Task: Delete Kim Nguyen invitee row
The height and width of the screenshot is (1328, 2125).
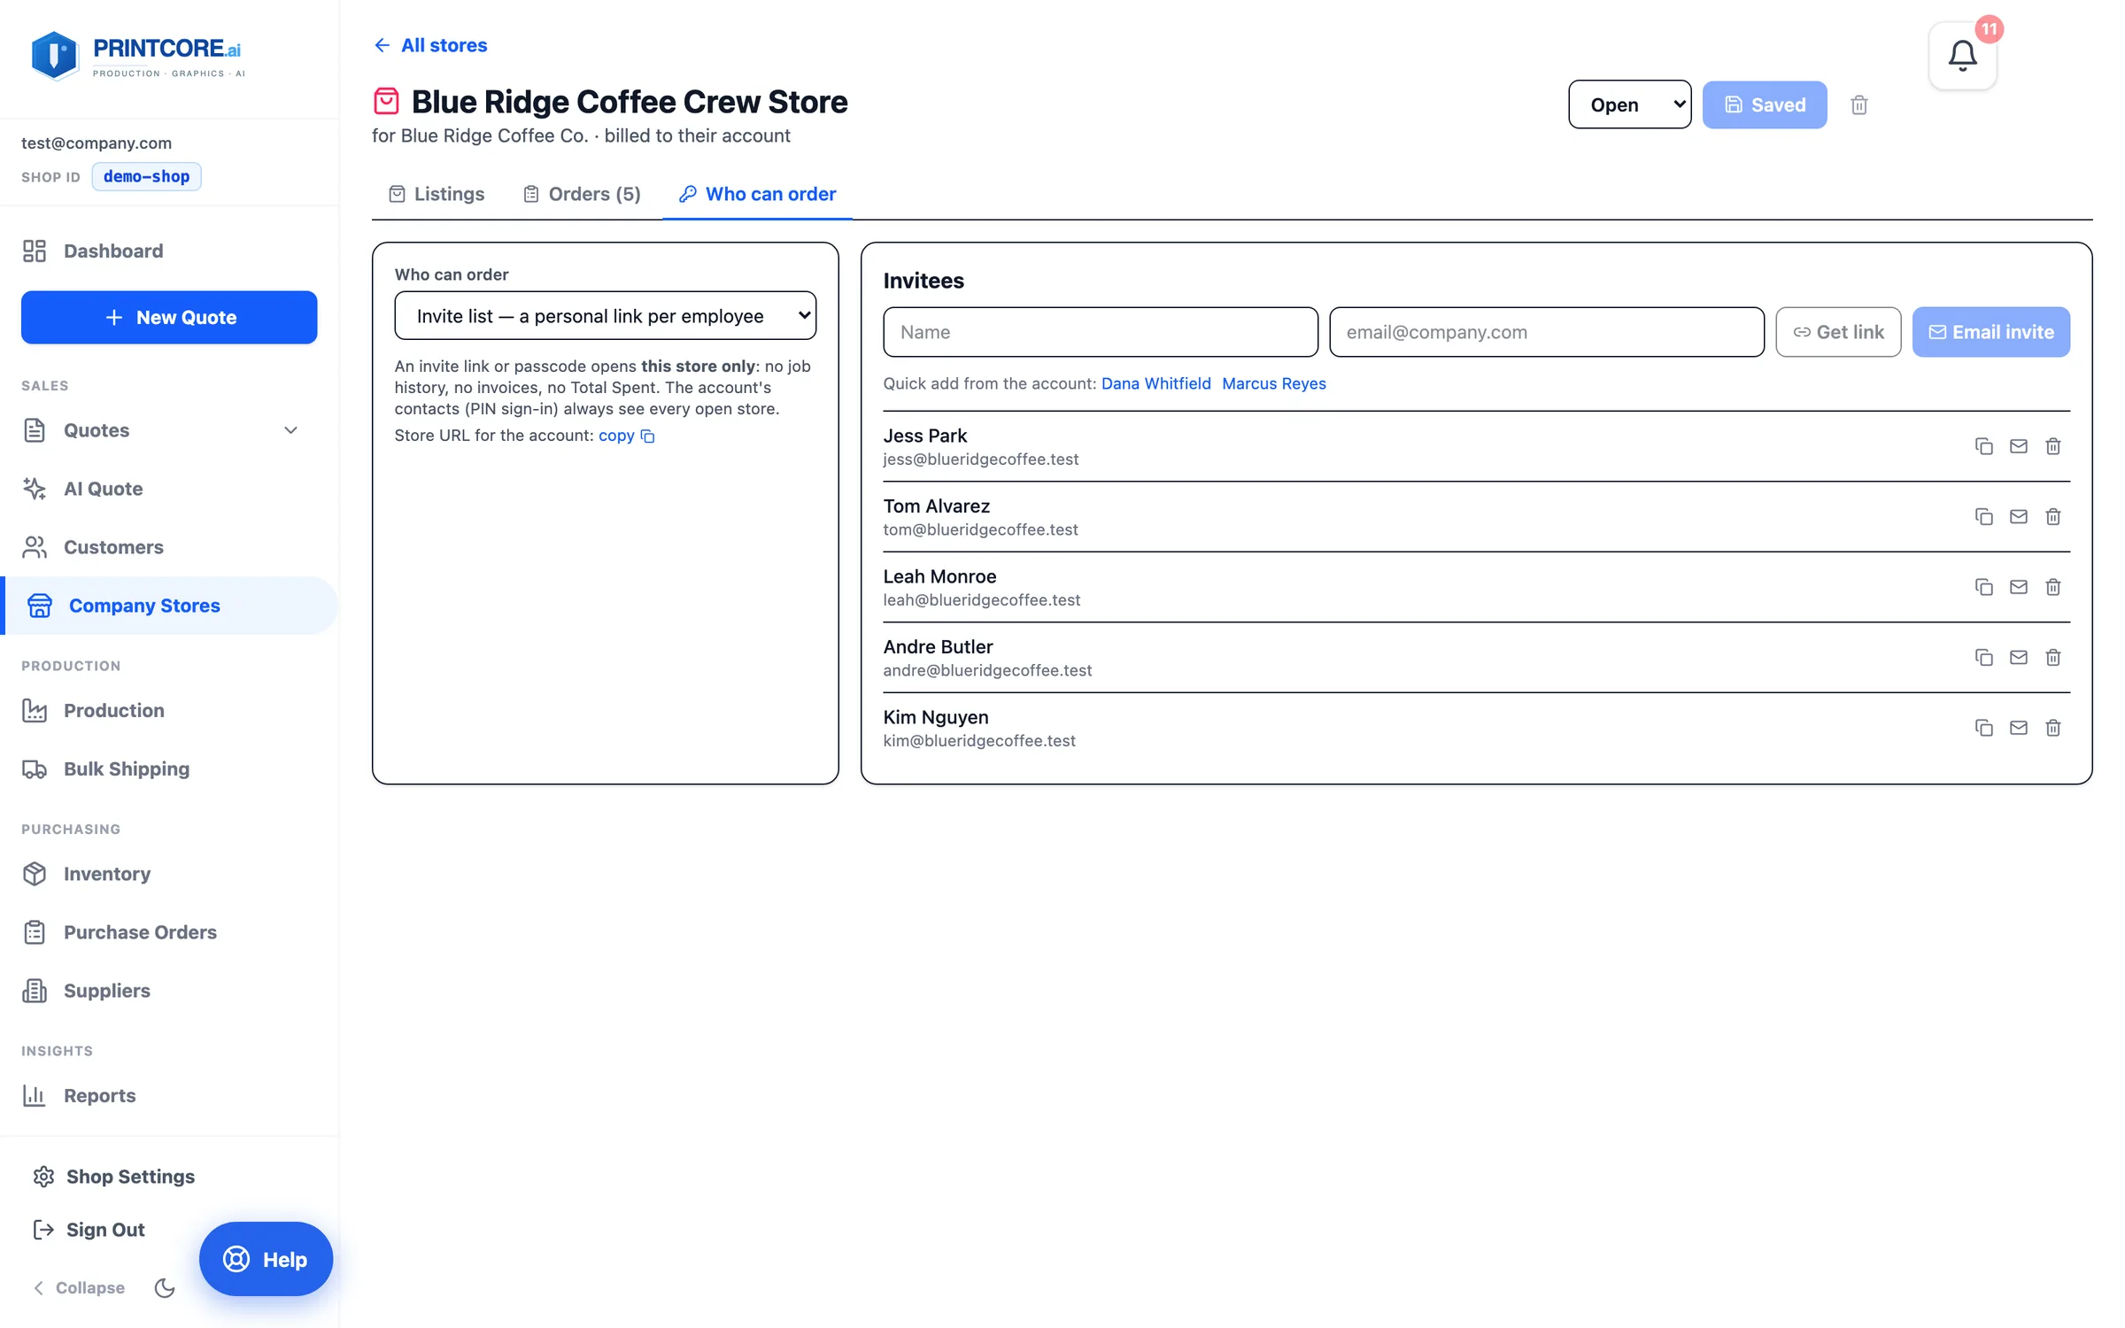Action: pyautogui.click(x=2052, y=728)
